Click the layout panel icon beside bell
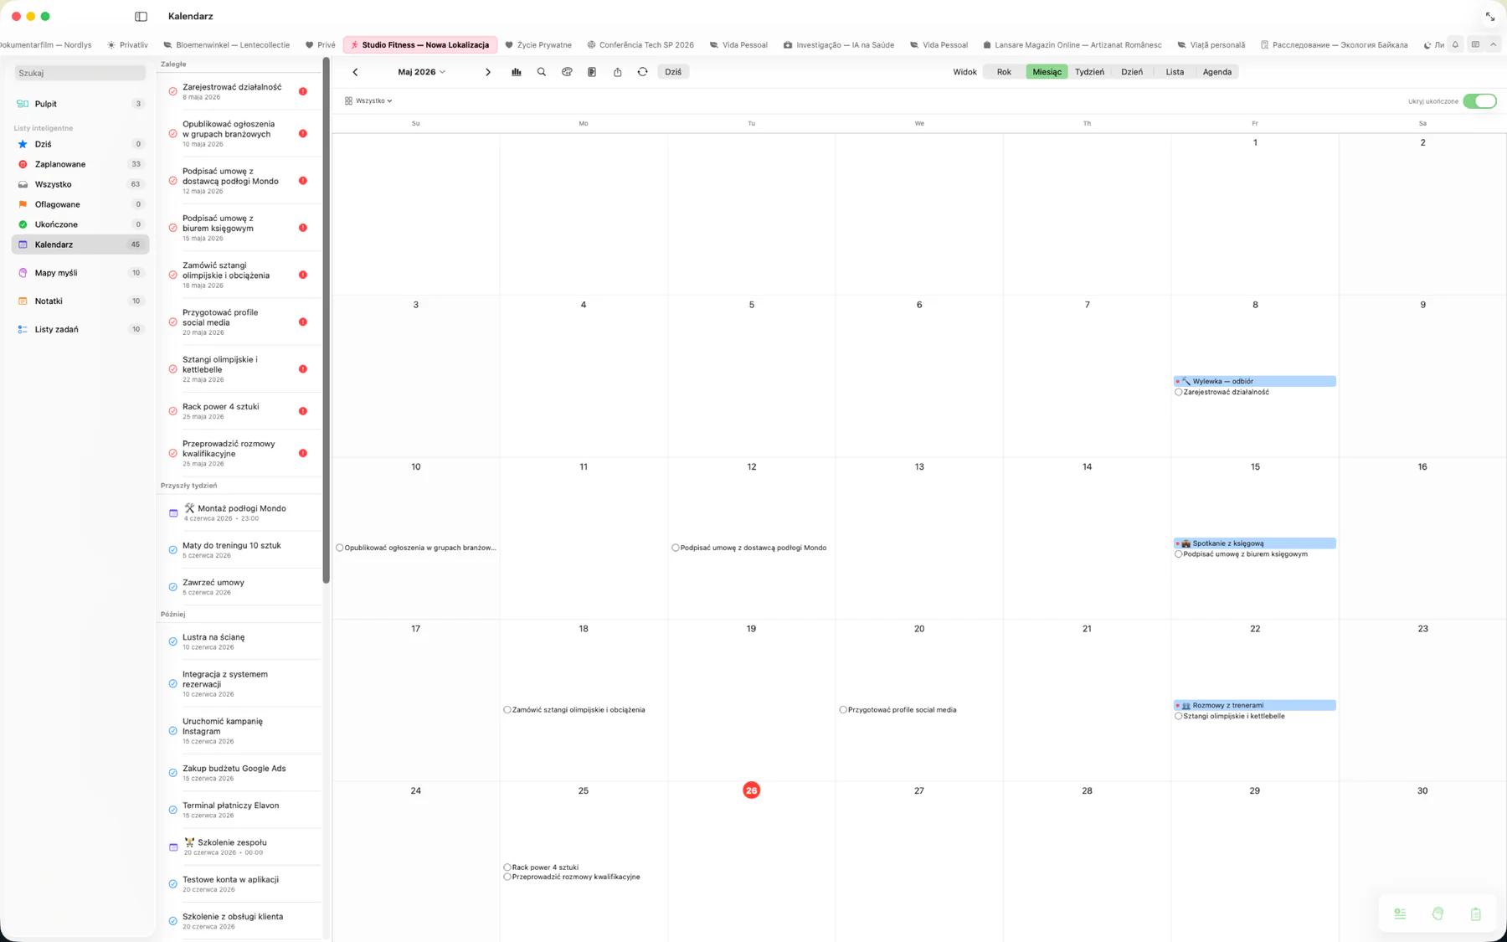1507x942 pixels. pos(1475,44)
